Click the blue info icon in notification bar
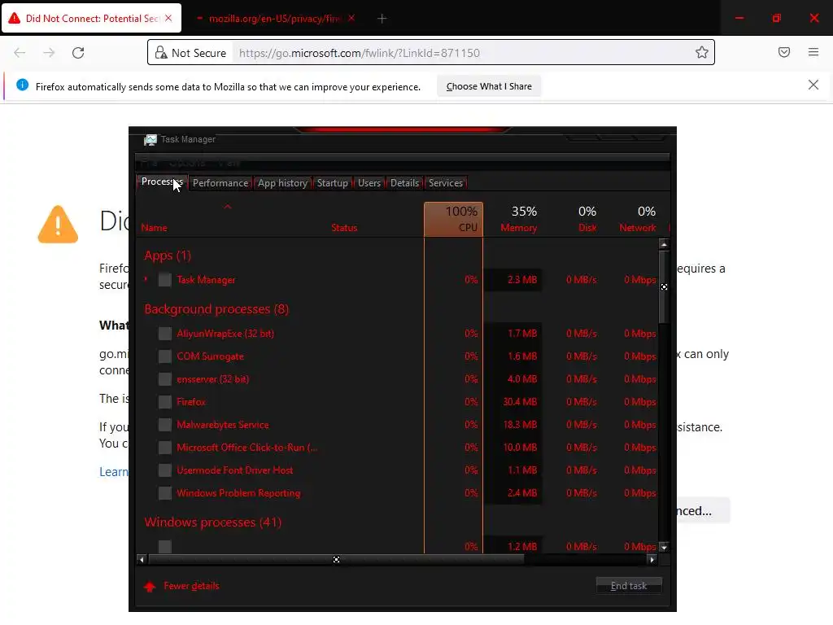Screen dimensions: 833x625 [x=22, y=85]
